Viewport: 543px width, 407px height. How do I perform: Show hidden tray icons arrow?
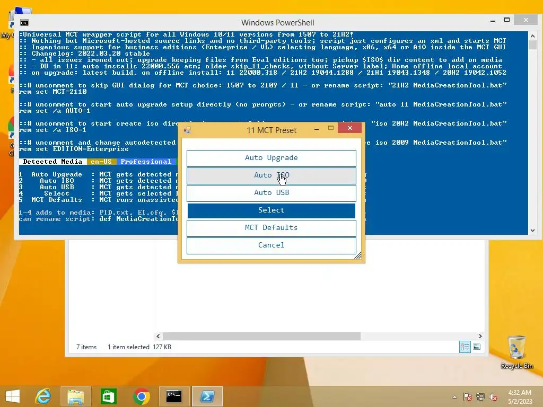click(454, 397)
